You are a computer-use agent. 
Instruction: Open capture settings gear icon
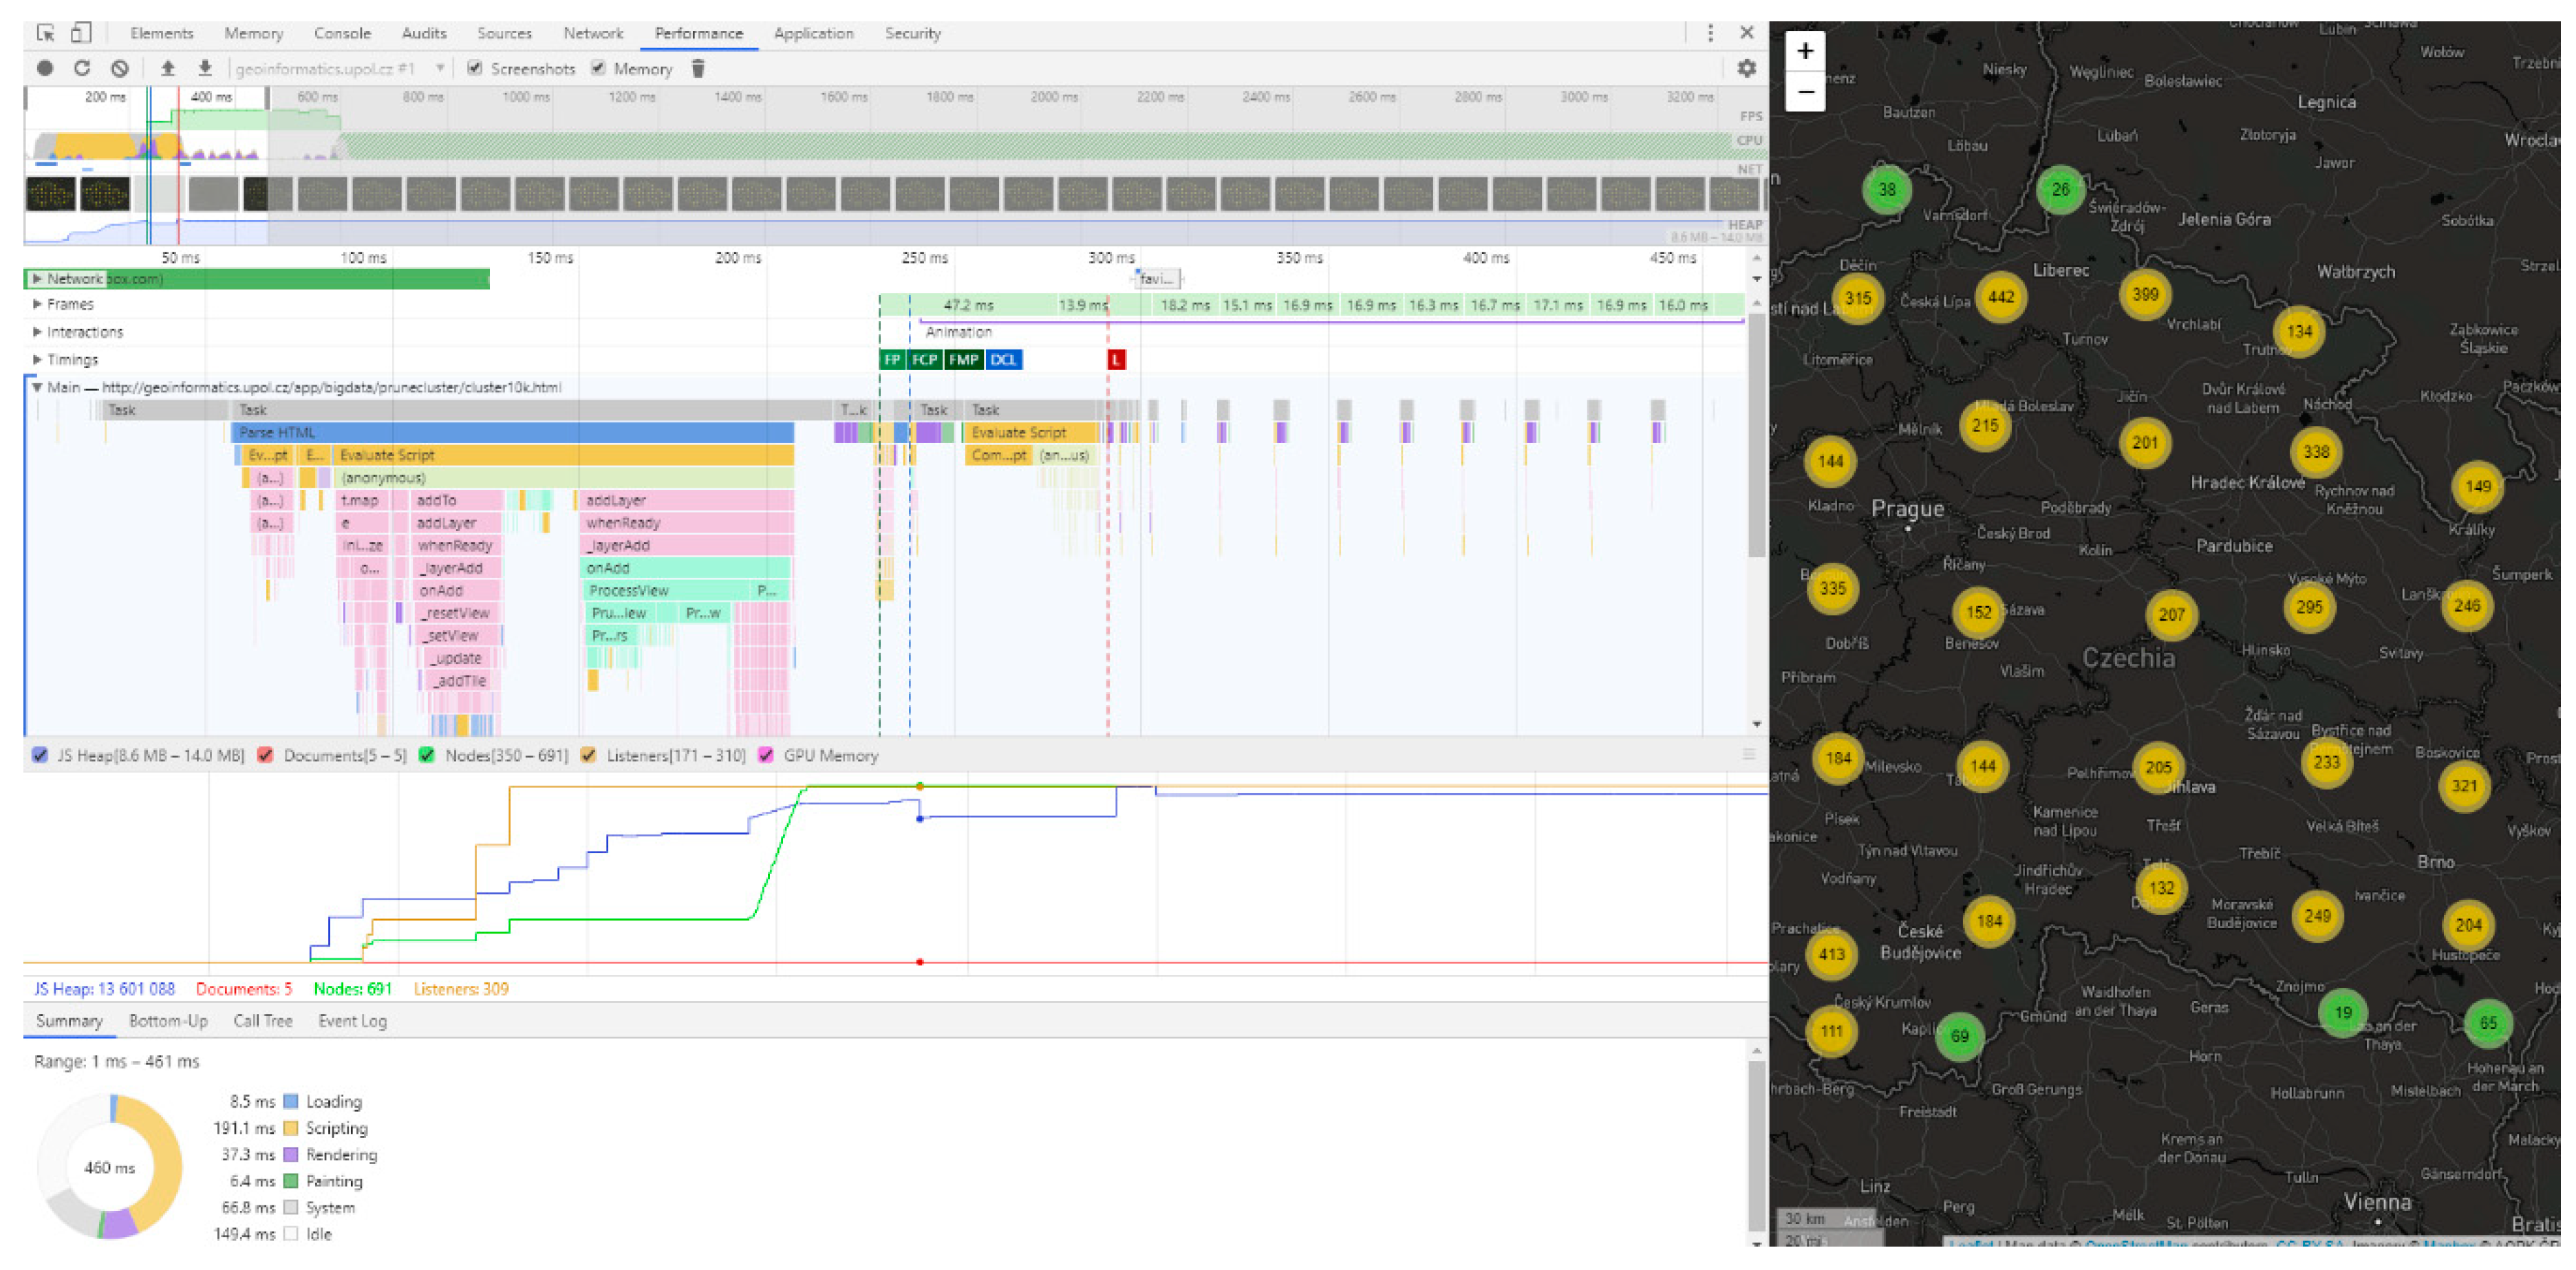pyautogui.click(x=1746, y=69)
